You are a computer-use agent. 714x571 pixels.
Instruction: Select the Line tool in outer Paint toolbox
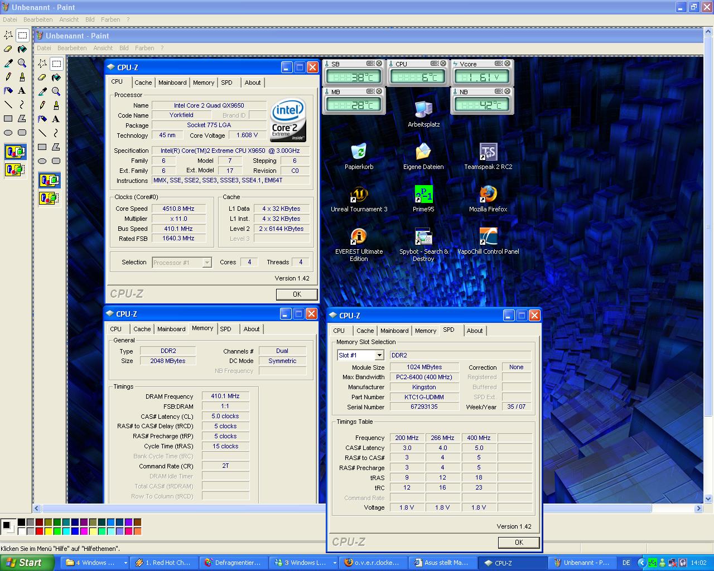click(x=8, y=104)
